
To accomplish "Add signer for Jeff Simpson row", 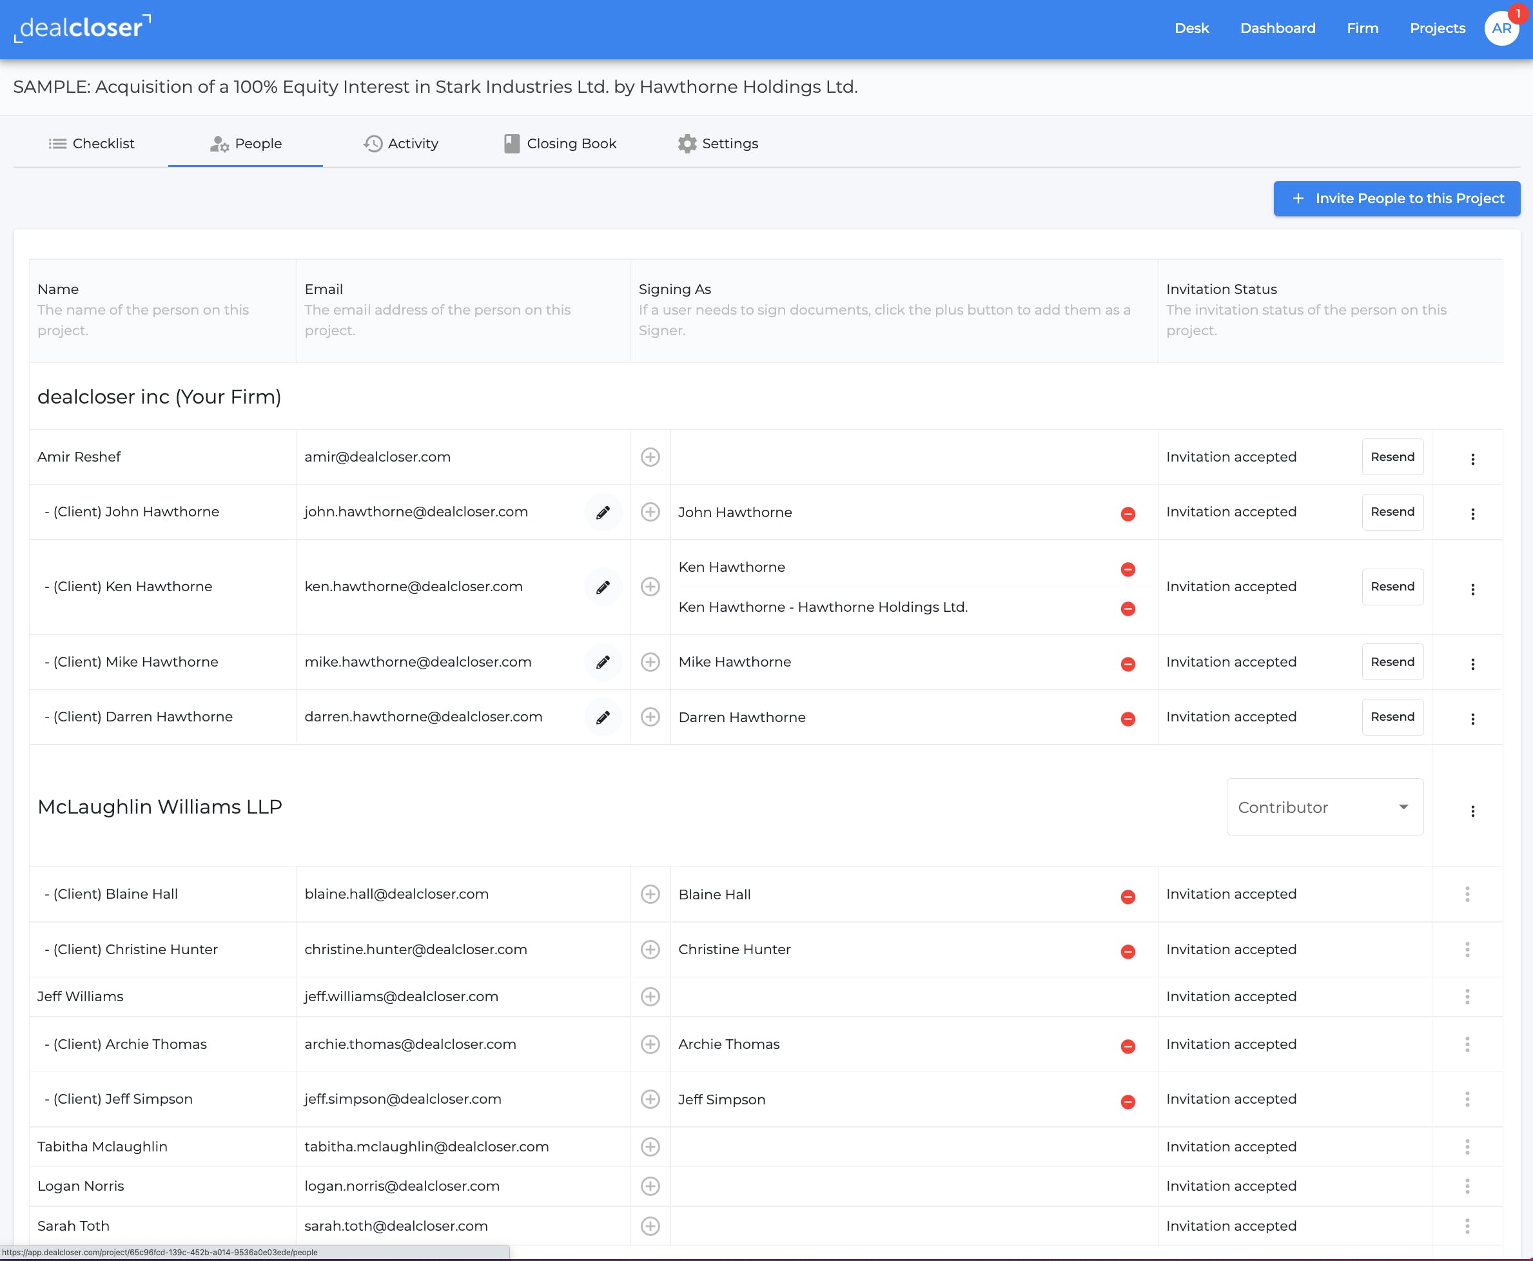I will pyautogui.click(x=650, y=1099).
